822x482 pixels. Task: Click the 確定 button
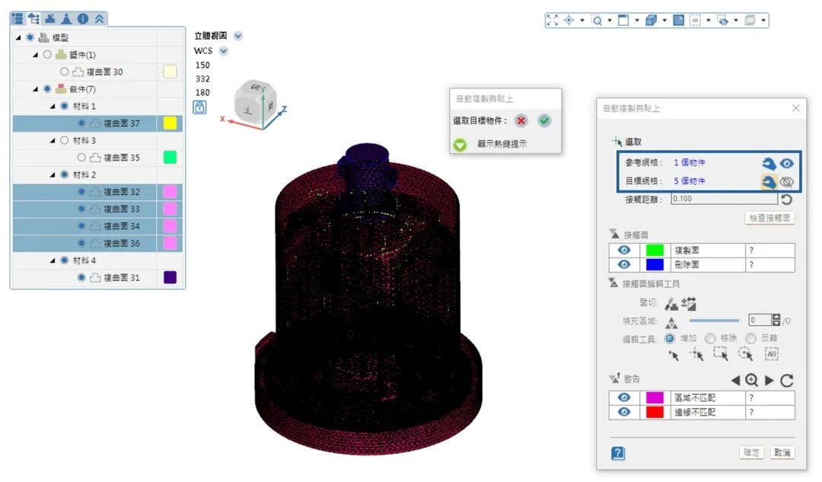[751, 452]
